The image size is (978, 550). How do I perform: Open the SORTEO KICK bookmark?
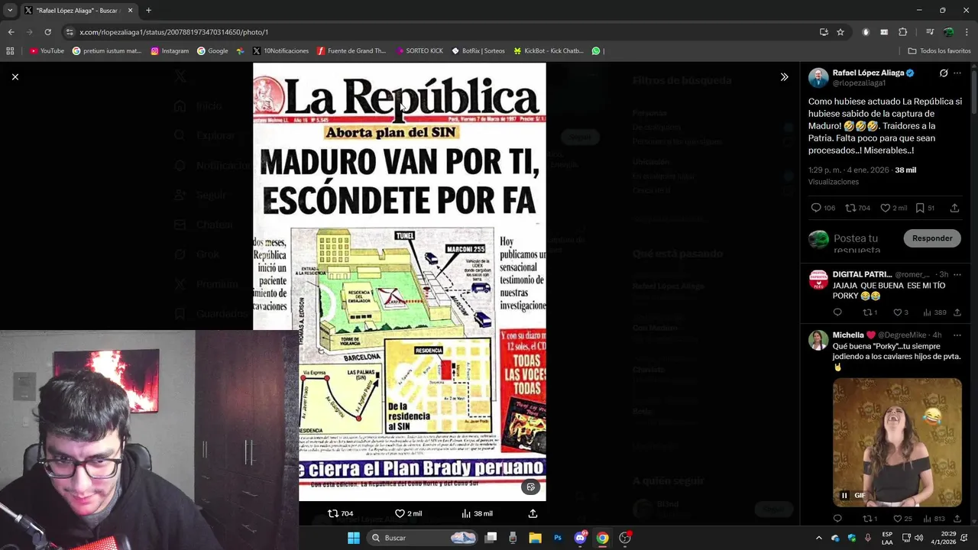pos(419,51)
